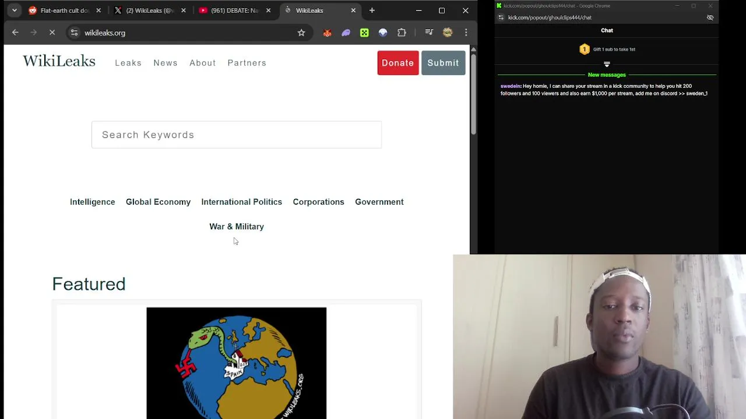Select the active WikiLeaks browser tab
This screenshot has width=746, height=419.
(319, 10)
